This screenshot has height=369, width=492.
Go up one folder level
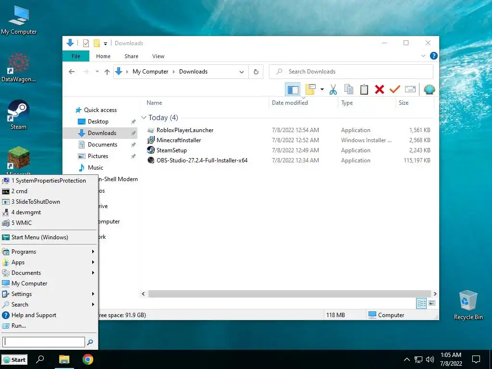coord(107,72)
